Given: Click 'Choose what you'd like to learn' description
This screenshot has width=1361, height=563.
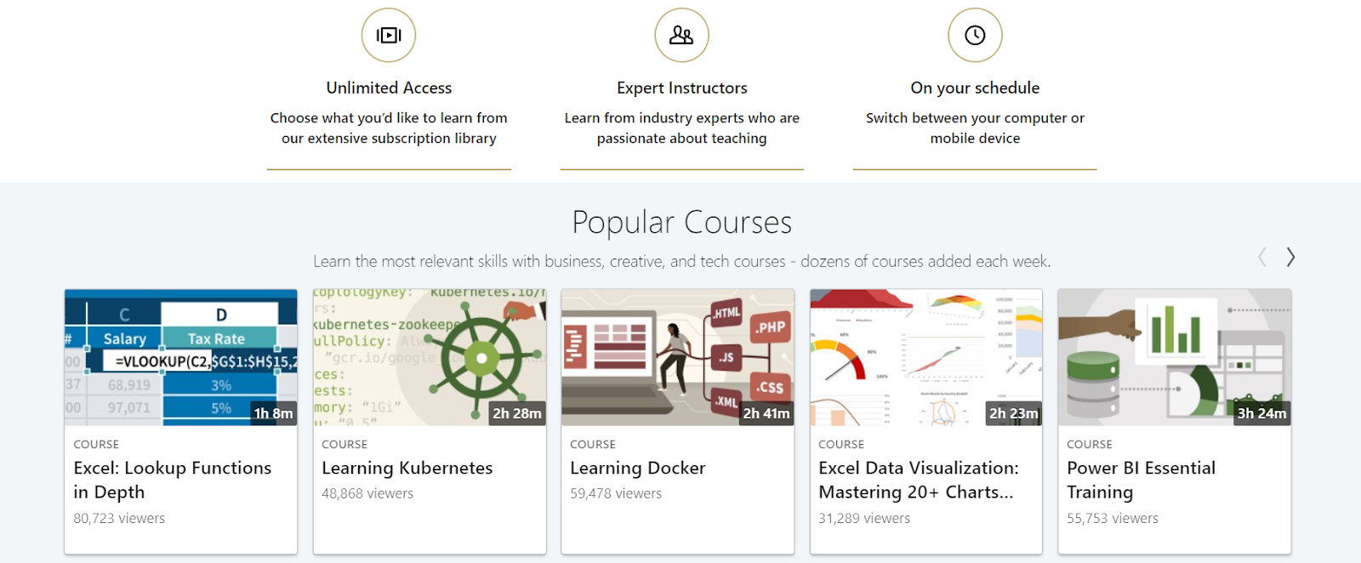Looking at the screenshot, I should point(389,128).
